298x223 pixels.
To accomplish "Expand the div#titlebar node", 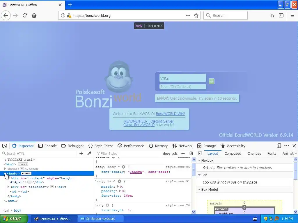I will (8, 187).
